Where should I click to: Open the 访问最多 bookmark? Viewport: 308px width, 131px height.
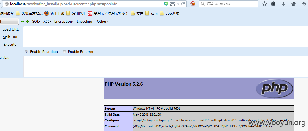[x=7, y=14]
